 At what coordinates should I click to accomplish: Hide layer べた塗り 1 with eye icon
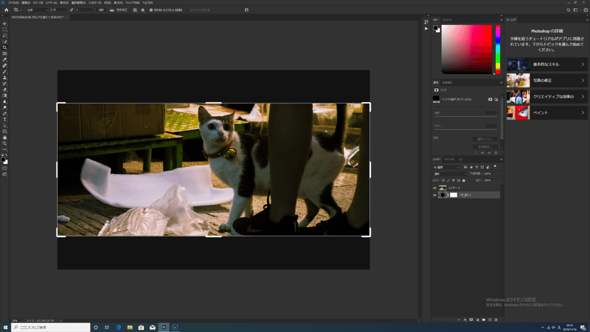435,195
